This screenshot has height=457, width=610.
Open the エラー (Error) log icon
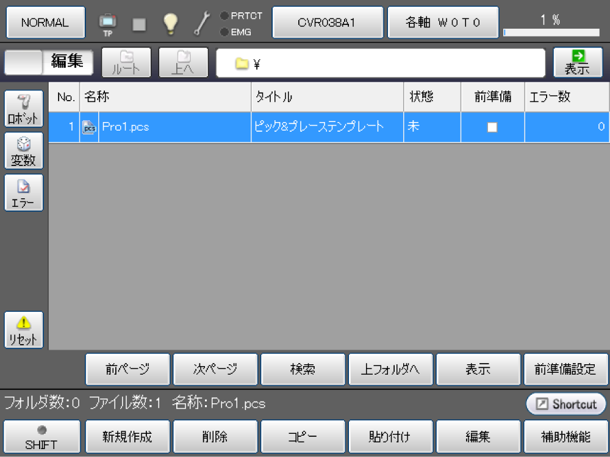[x=24, y=193]
